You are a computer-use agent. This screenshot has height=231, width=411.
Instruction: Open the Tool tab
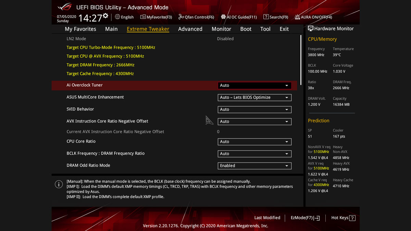265,29
